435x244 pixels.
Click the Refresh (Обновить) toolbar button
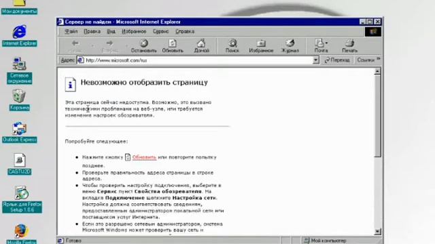point(173,46)
